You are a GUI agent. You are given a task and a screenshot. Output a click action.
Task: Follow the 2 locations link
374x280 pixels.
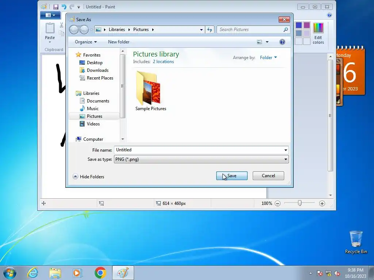click(163, 62)
